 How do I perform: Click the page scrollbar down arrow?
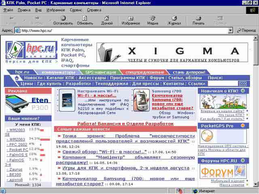coord(255,184)
